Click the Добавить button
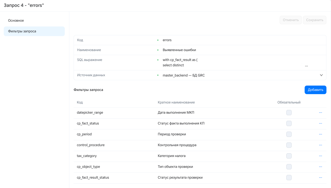The image size is (331, 188). (x=315, y=90)
